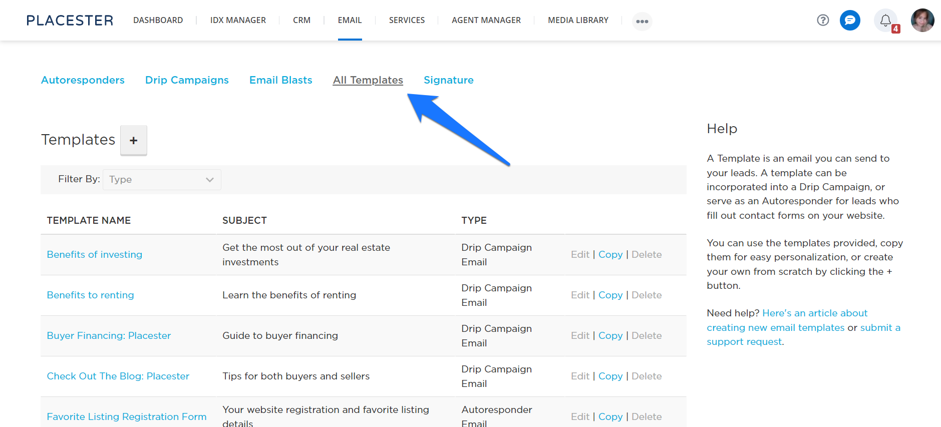Click the Placester logo
941x427 pixels.
[x=70, y=21]
